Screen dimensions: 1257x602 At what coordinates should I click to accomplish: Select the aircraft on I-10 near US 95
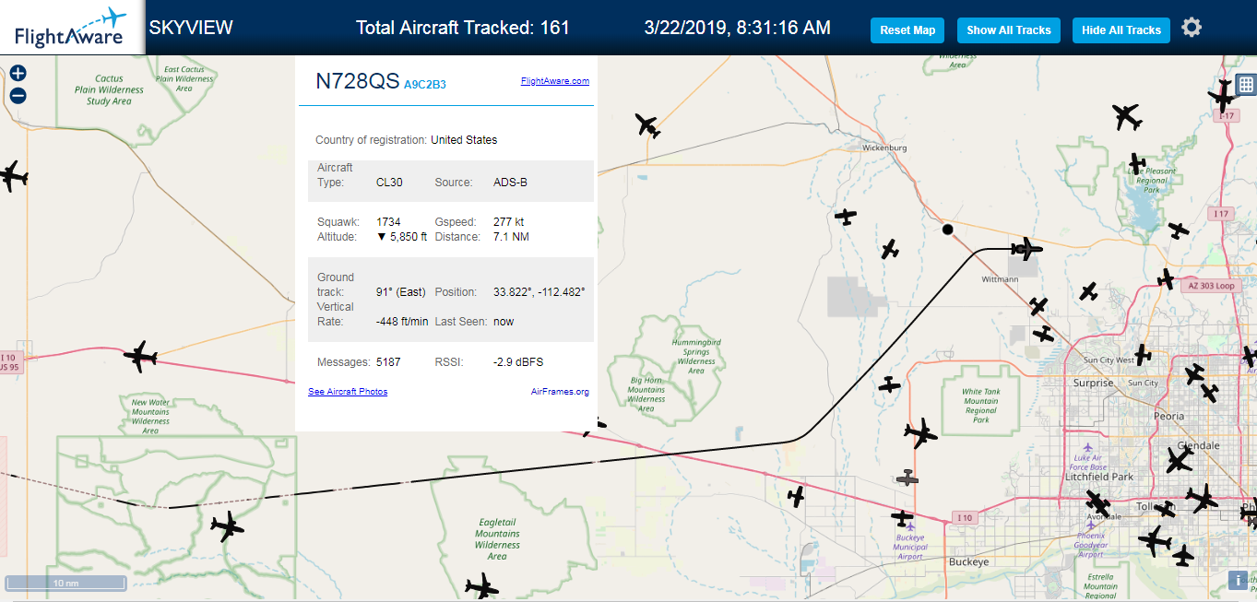[140, 356]
